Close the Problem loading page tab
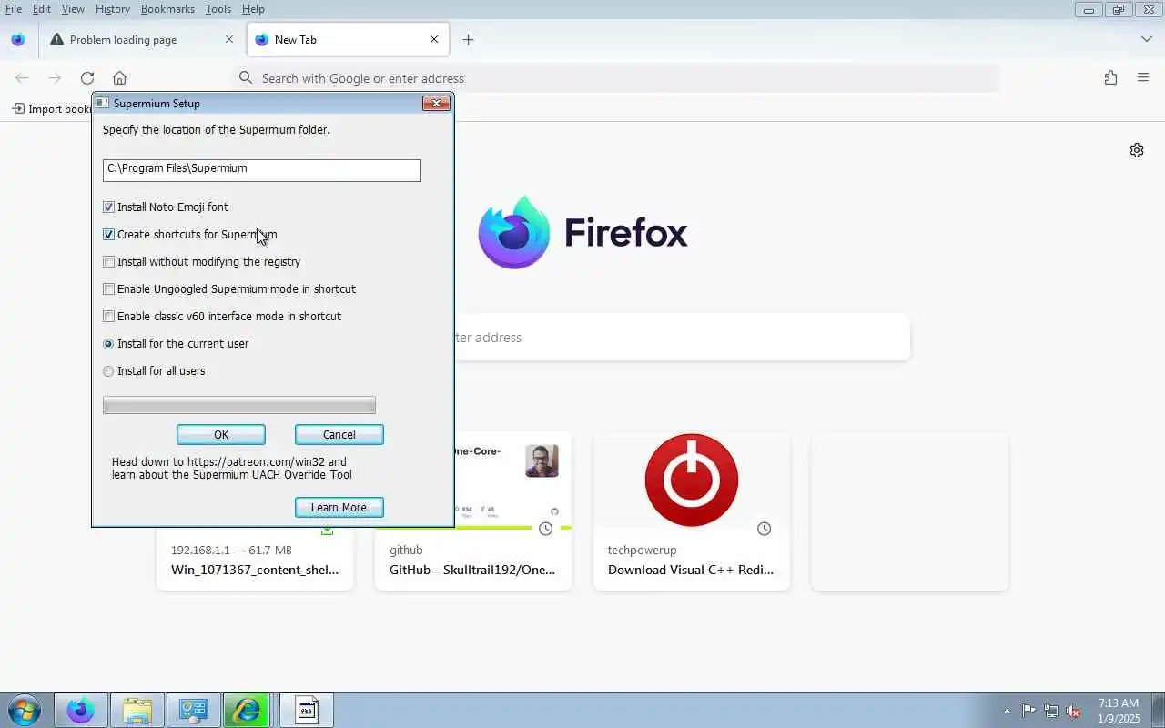Screen dimensions: 1165x728 coord(228,39)
